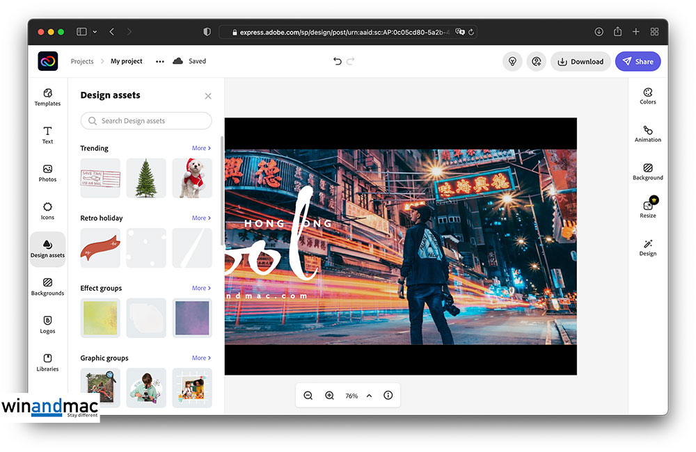Expand Trending with the More link
Screen dimensions: 696x452
coord(201,148)
